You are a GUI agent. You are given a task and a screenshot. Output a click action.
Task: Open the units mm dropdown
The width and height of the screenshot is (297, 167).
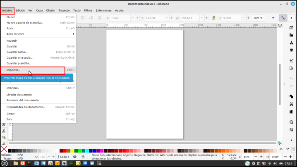[x=259, y=18]
